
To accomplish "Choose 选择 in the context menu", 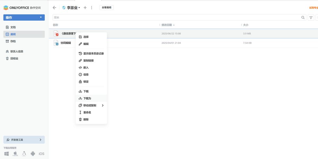I will click(x=86, y=37).
